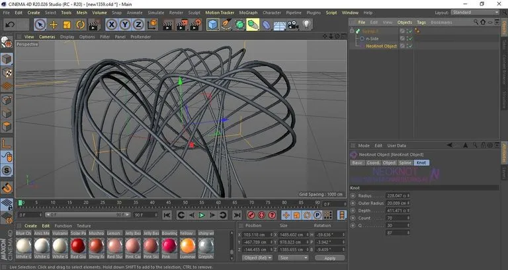The width and height of the screenshot is (508, 270).
Task: Click the Depth value field
Action: tap(396, 211)
